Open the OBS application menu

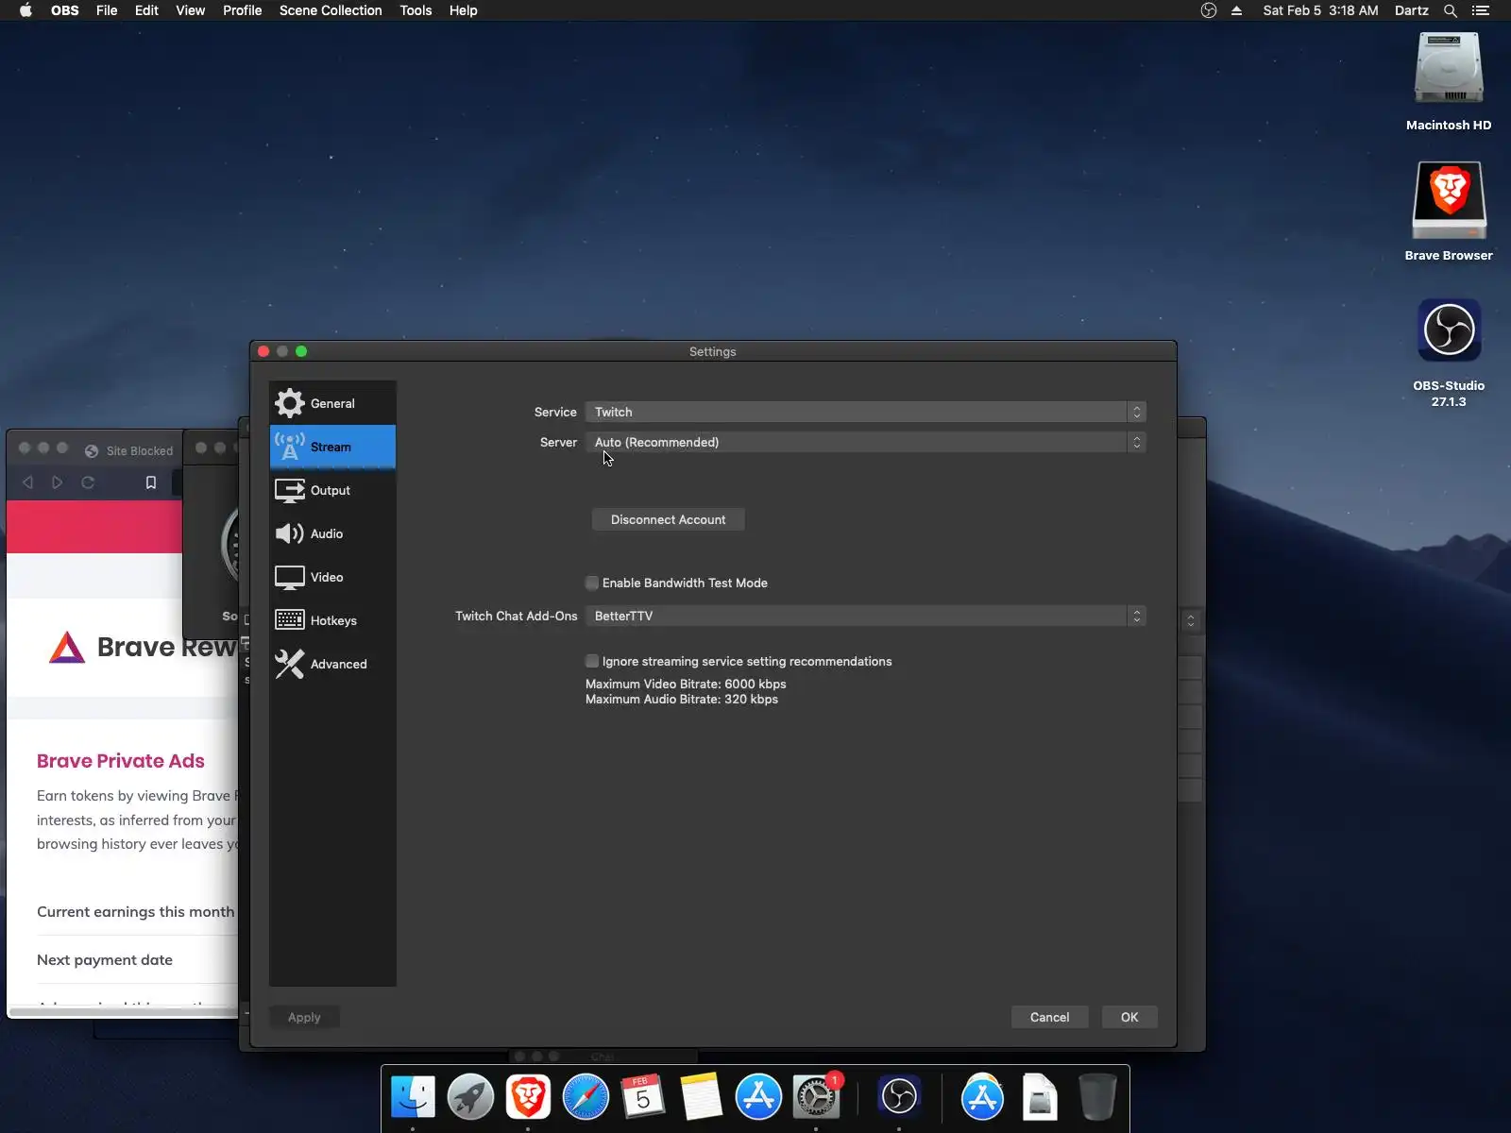(65, 10)
